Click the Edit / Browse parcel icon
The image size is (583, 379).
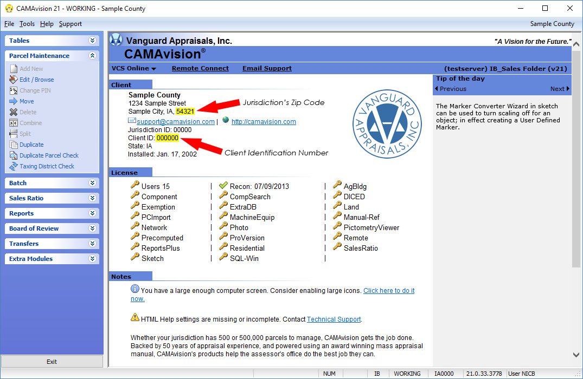coord(14,80)
